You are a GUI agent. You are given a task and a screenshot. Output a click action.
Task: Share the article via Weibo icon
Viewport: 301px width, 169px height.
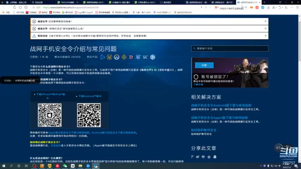click(x=198, y=157)
